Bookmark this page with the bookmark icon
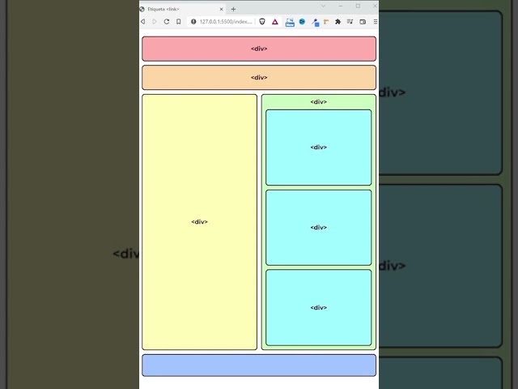The width and height of the screenshot is (518, 389). click(x=178, y=22)
